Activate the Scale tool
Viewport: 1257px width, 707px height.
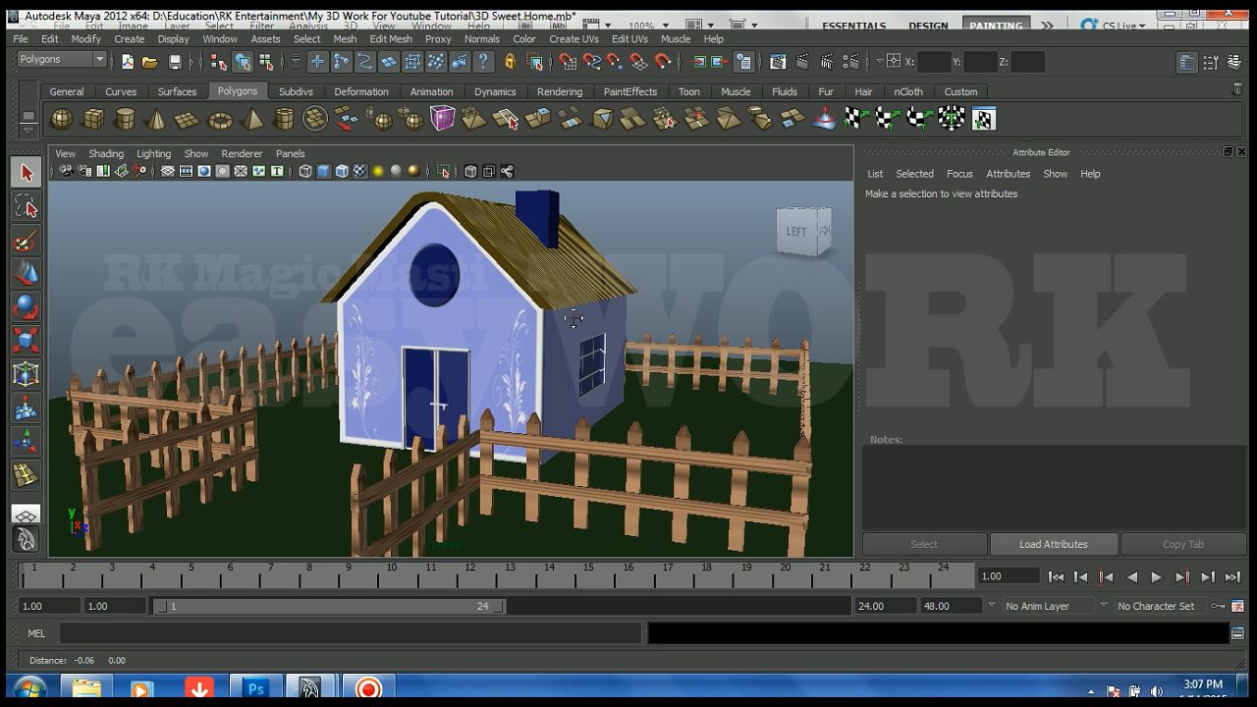coord(27,341)
